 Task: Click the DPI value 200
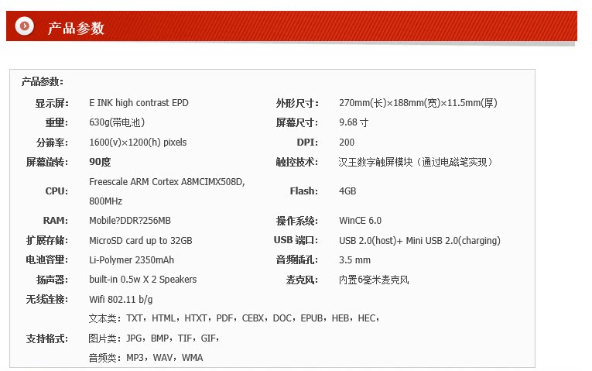(347, 143)
